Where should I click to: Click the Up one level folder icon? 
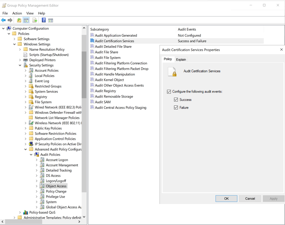(x=19, y=20)
